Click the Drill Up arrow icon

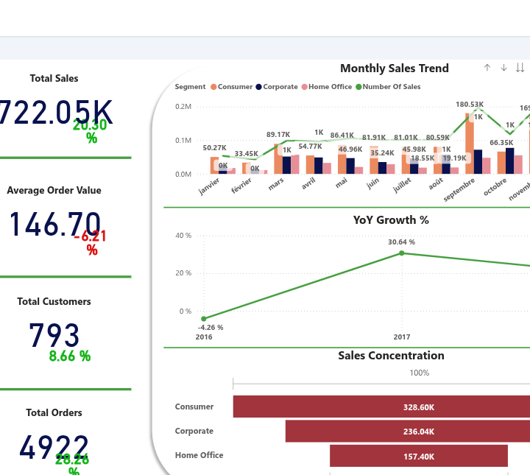(487, 68)
